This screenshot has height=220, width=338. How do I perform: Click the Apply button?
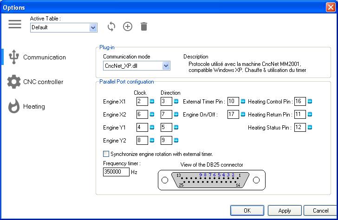[284, 211]
